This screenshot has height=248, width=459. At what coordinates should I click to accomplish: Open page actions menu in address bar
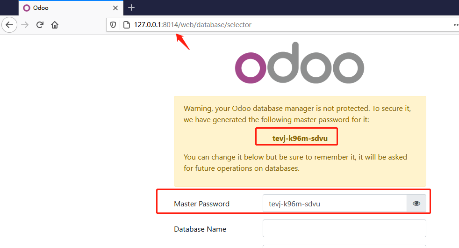(x=456, y=25)
